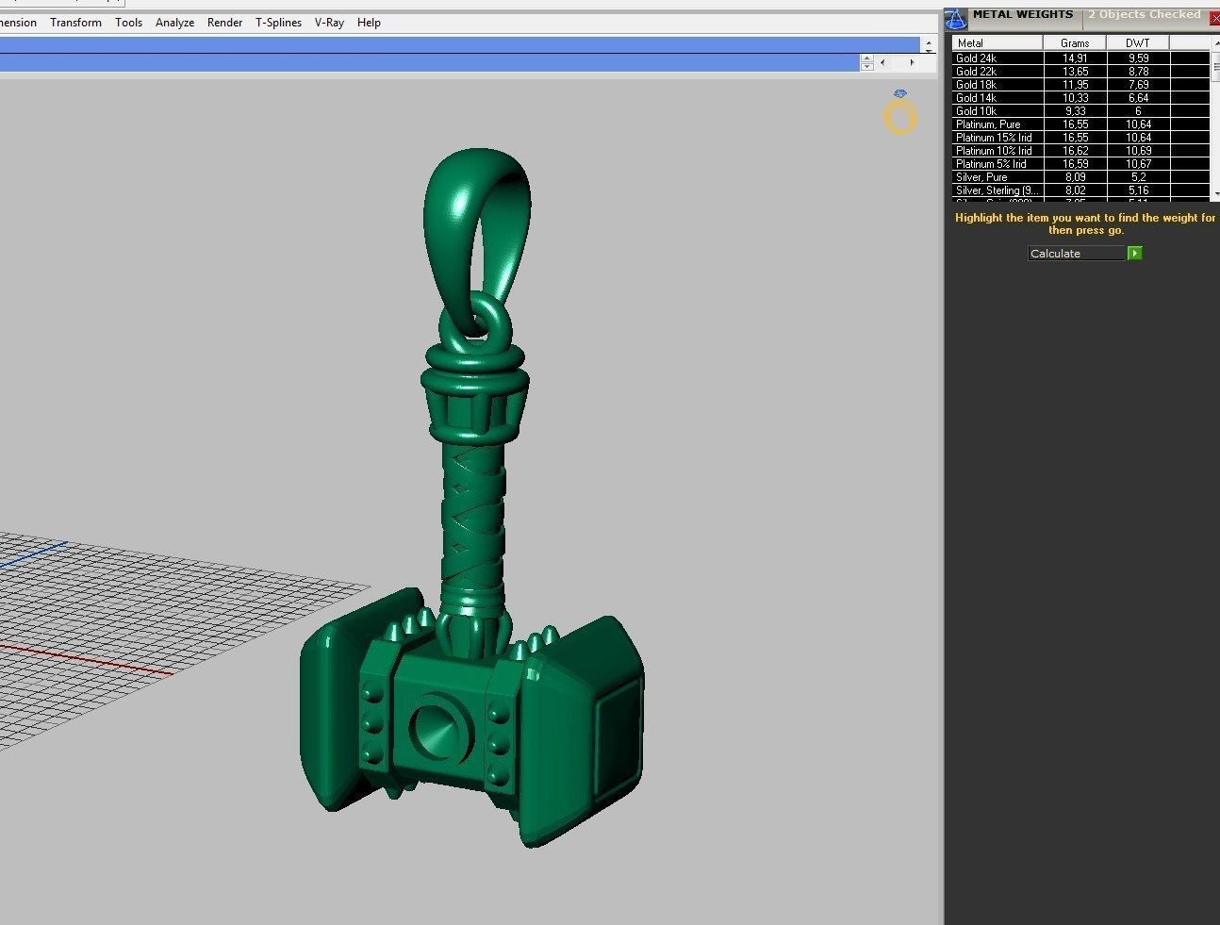Screen dimensions: 1220x925
Task: Select the Silver, Sterling row
Action: (1080, 190)
